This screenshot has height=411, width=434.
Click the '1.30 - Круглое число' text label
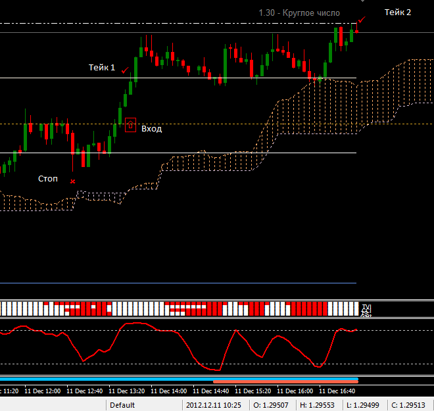[299, 12]
